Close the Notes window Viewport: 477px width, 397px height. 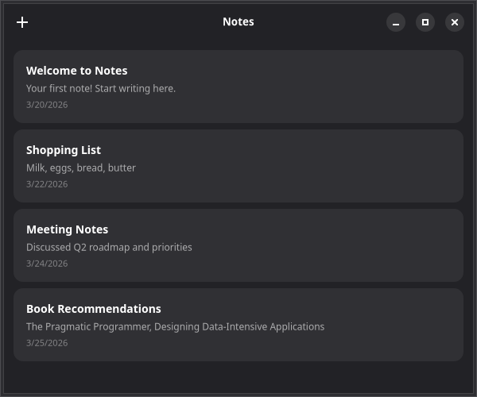pyautogui.click(x=455, y=22)
